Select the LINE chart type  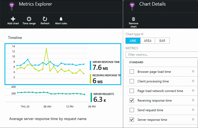pos(133,41)
